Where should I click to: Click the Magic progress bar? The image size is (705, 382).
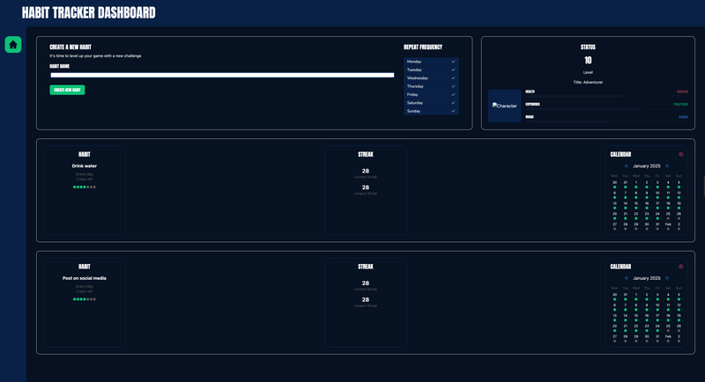coord(606,121)
